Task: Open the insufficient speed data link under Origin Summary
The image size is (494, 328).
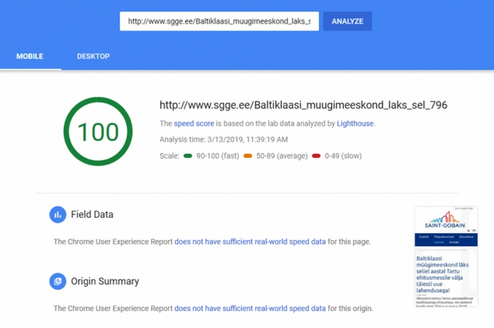Action: (250, 308)
